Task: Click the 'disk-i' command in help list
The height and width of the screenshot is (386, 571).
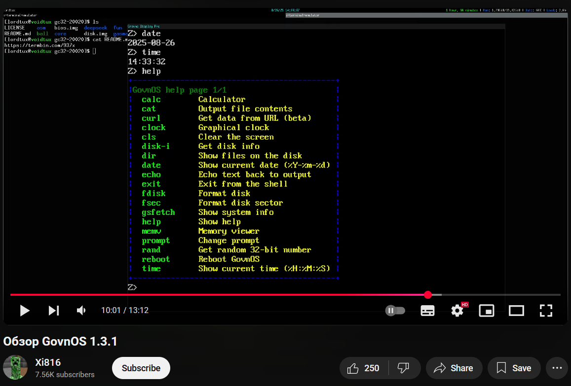Action: pos(156,146)
